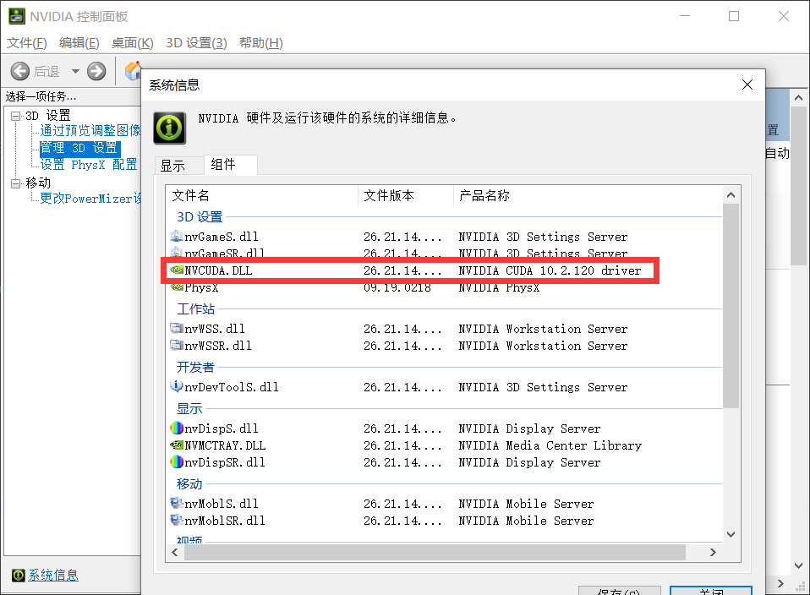Viewport: 810px width, 595px height.
Task: Click the file list's scroll-left arrow
Action: [x=175, y=552]
